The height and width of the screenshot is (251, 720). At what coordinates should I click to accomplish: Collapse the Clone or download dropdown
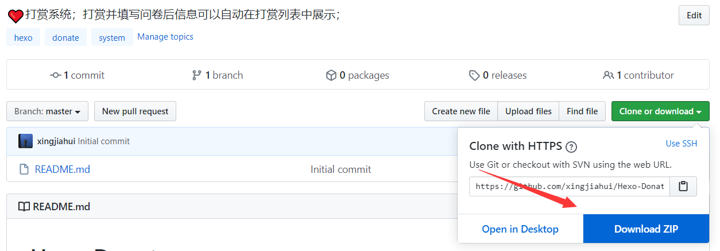tap(660, 111)
